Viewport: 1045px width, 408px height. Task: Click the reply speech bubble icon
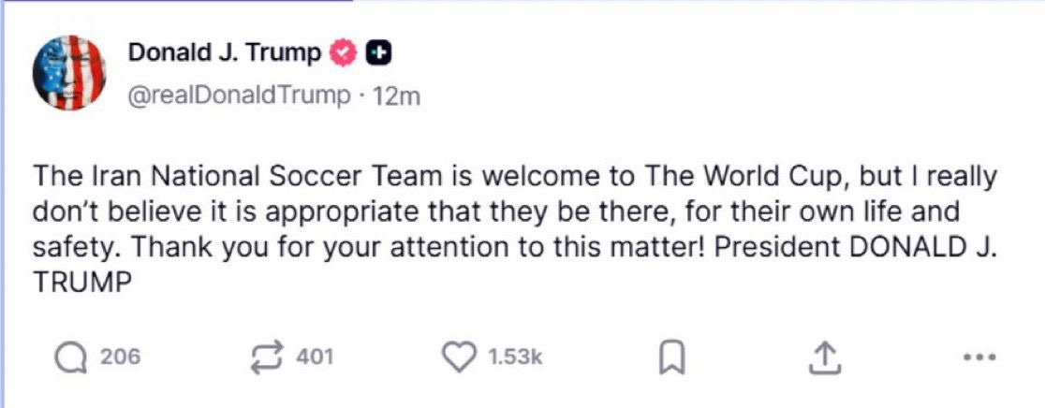tap(70, 357)
